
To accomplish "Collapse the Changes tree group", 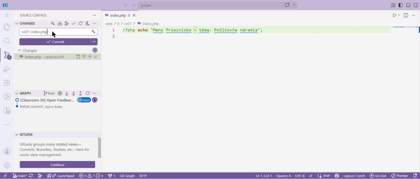I will click(19, 50).
